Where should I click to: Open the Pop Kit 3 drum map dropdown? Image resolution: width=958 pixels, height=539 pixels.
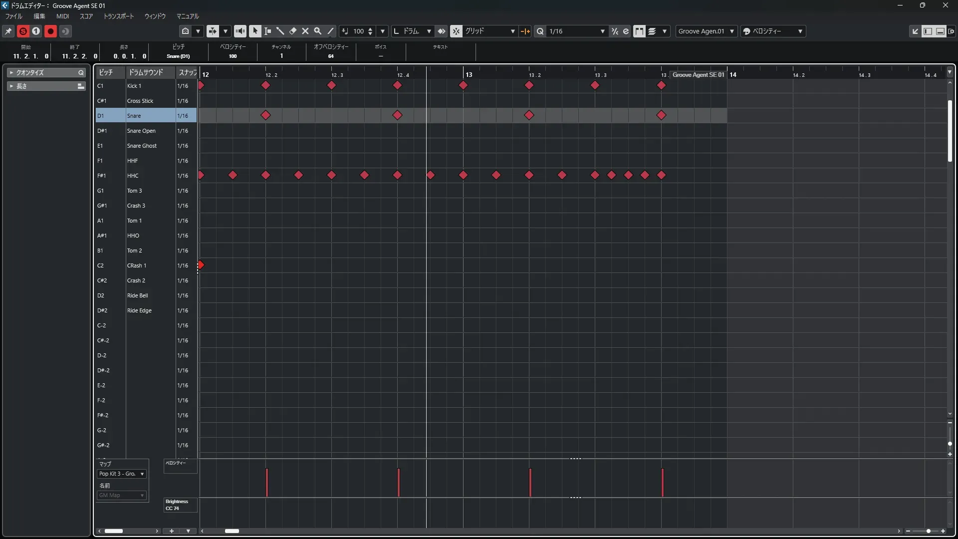[x=122, y=474]
